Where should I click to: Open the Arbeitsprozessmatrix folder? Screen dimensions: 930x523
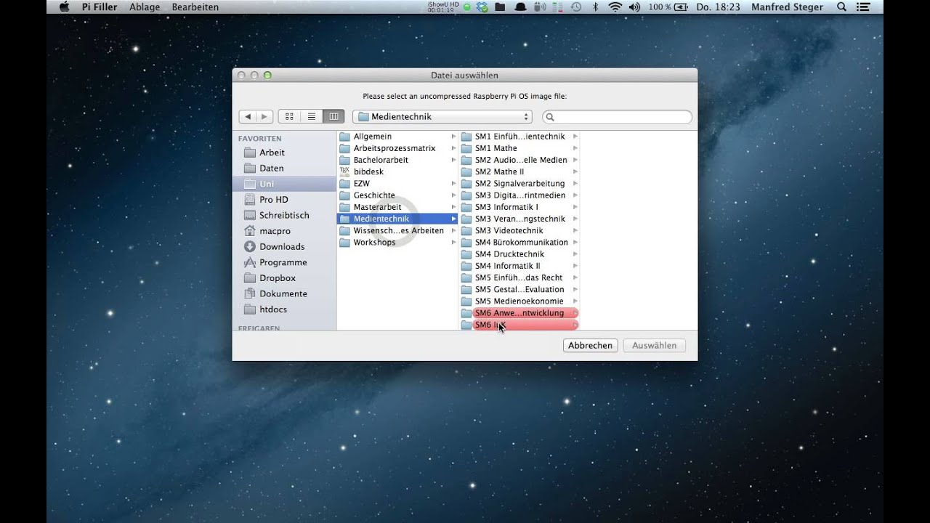(397, 148)
